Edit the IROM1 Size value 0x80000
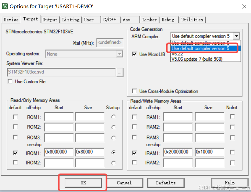Screen dimensions: 251x192 (x=90, y=152)
